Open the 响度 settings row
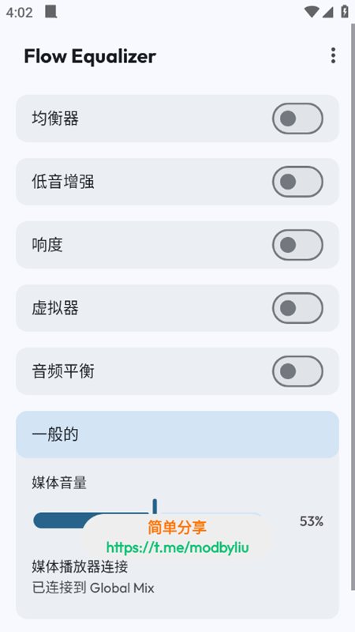The image size is (355, 632). pyautogui.click(x=177, y=245)
